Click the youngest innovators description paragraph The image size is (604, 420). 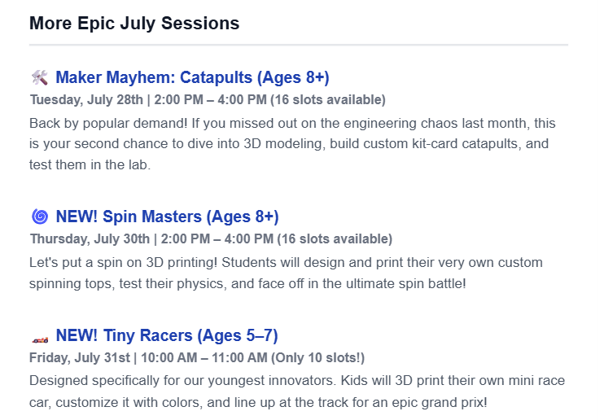click(x=297, y=392)
